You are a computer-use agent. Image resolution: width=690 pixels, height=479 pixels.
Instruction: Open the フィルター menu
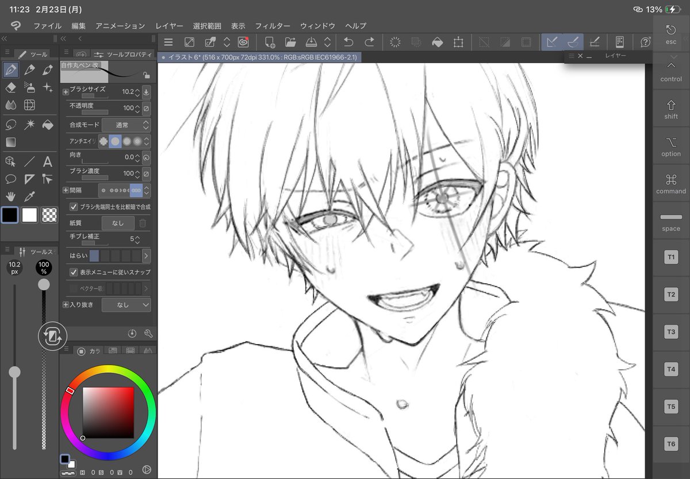[x=273, y=26]
